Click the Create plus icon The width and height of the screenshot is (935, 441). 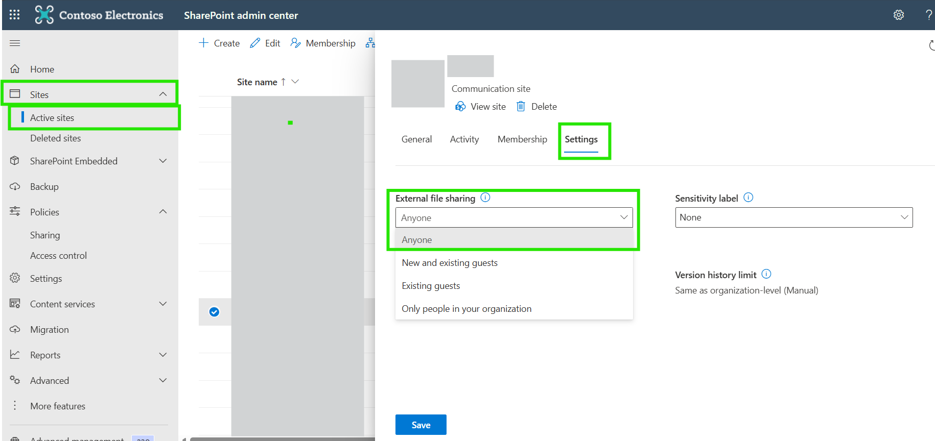coord(203,43)
